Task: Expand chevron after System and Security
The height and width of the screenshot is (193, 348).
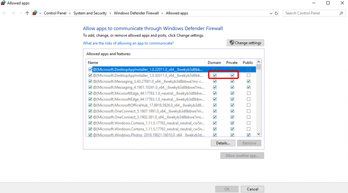Action: [110, 13]
